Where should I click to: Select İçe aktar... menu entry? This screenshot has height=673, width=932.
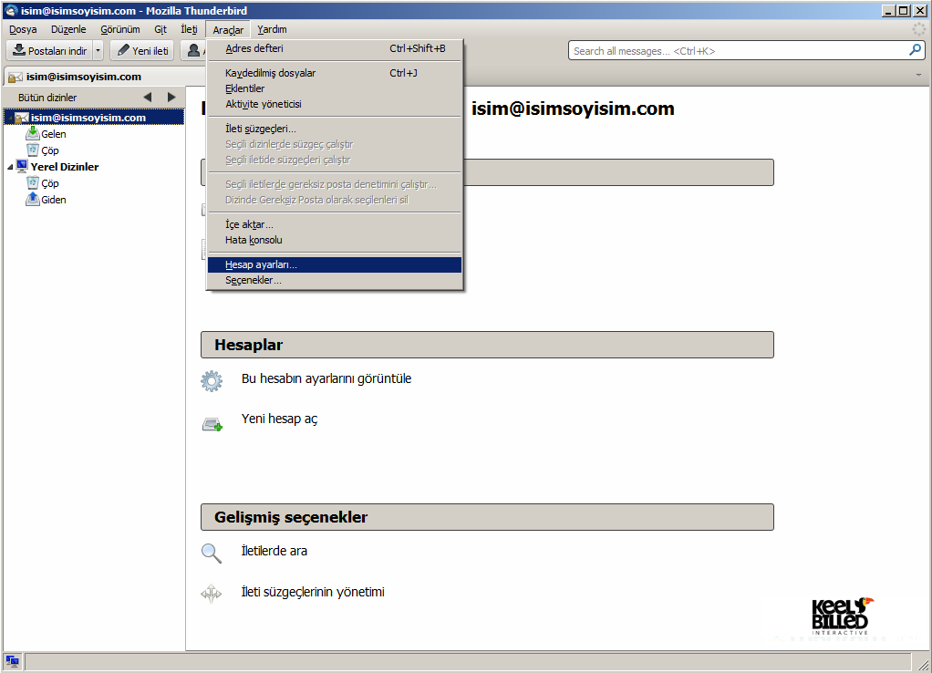coord(335,224)
